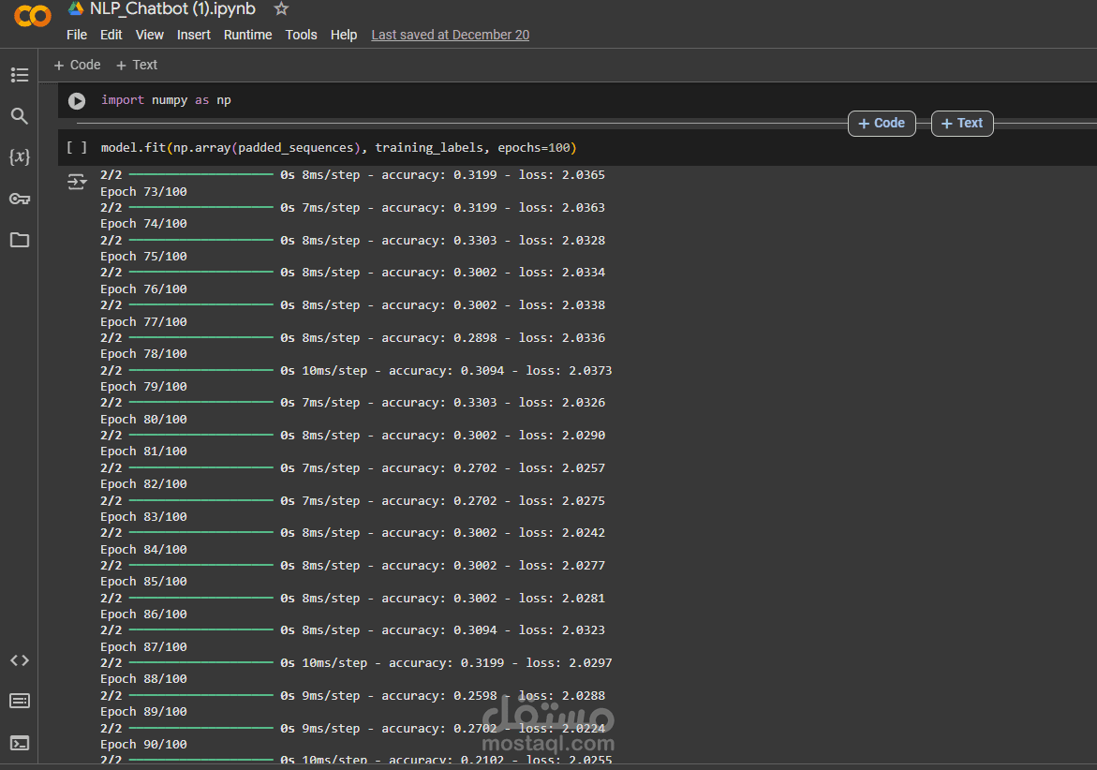1097x770 pixels.
Task: Open the Insert menu
Action: click(x=193, y=35)
